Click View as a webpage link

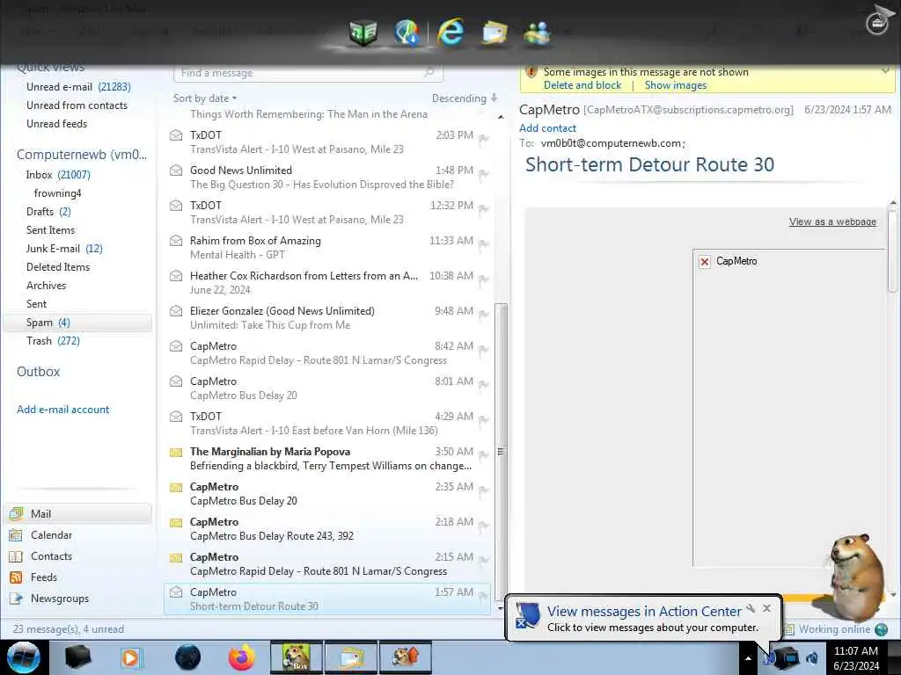832,221
